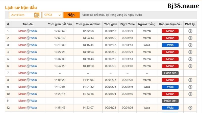Replay match 6 video
This screenshot has height=113, width=202.
(190, 66)
